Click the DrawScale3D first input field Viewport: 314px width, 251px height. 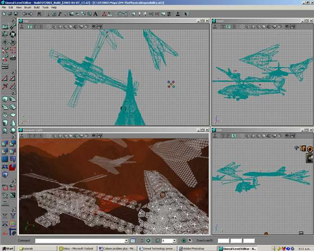tap(223, 241)
